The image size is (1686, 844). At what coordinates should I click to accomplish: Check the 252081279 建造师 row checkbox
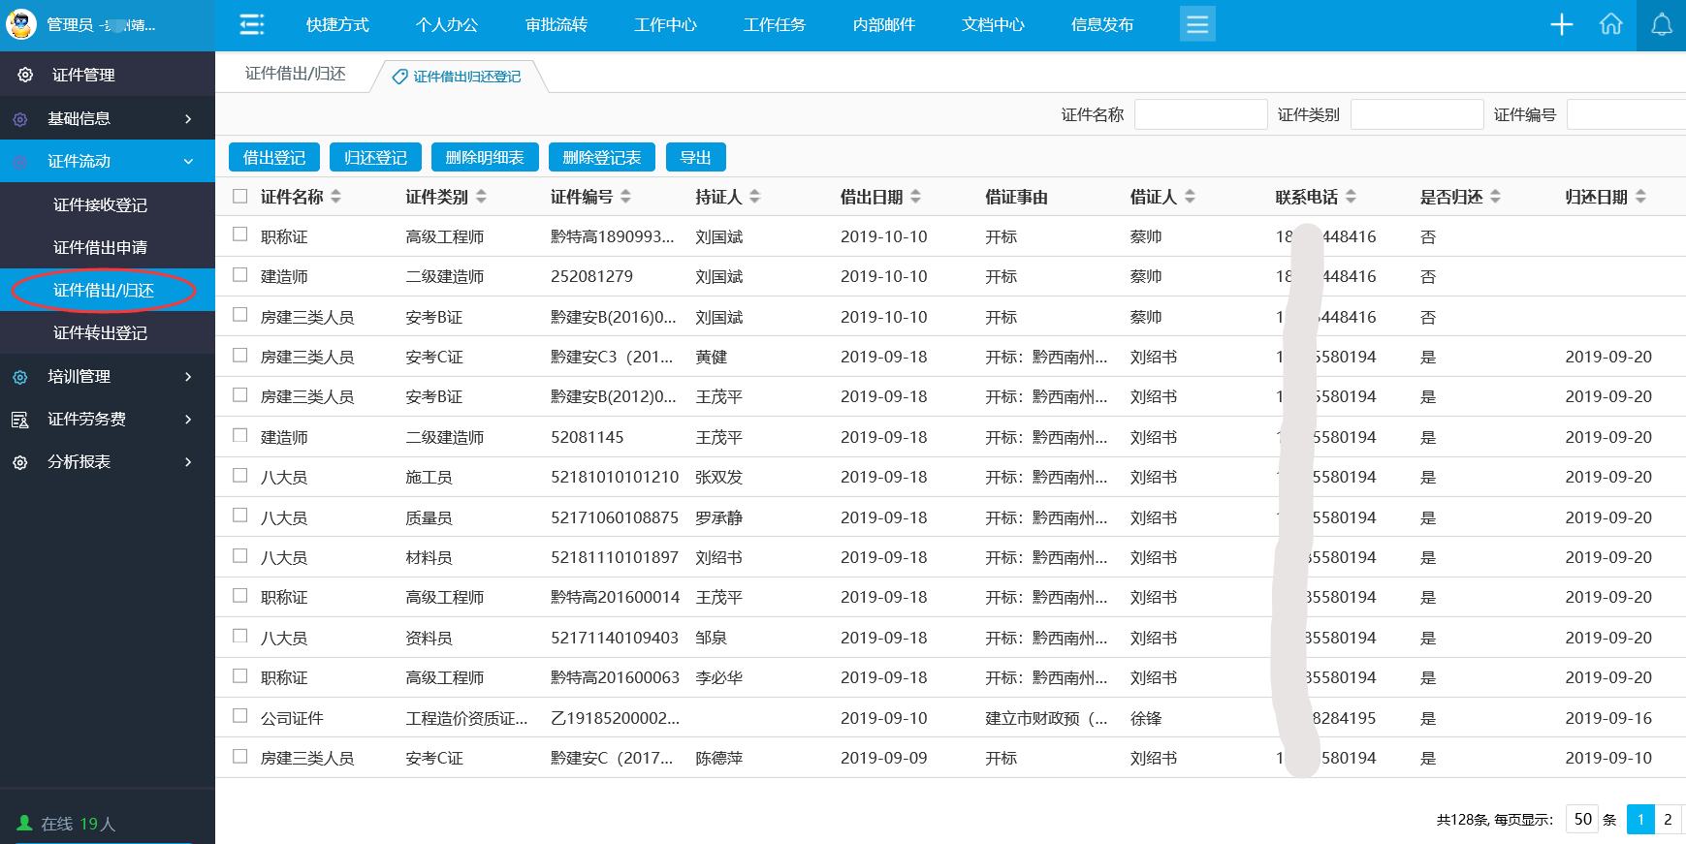click(x=240, y=274)
